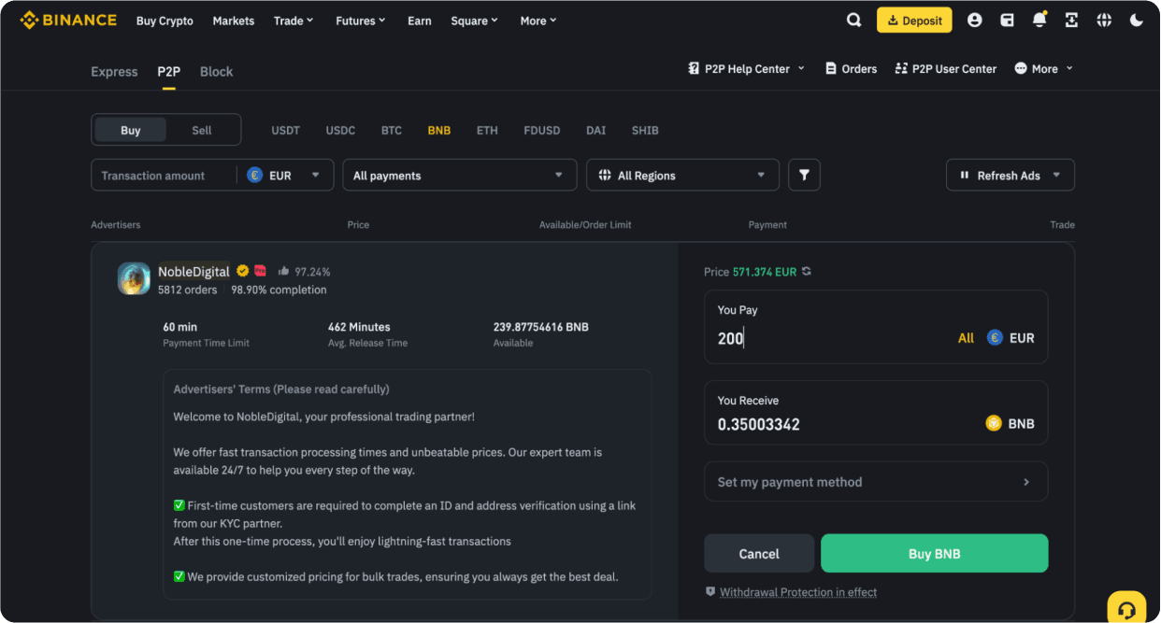1161x623 pixels.
Task: Switch to the Block tab
Action: [217, 72]
